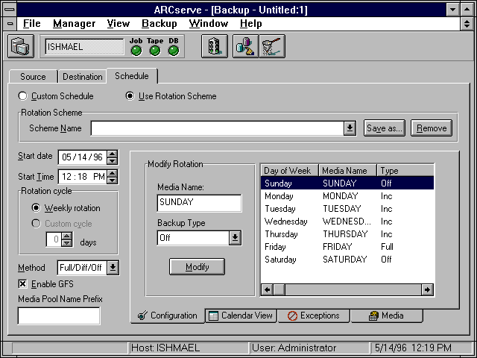The image size is (477, 358).
Task: Open the Calendar View tab
Action: [x=241, y=315]
